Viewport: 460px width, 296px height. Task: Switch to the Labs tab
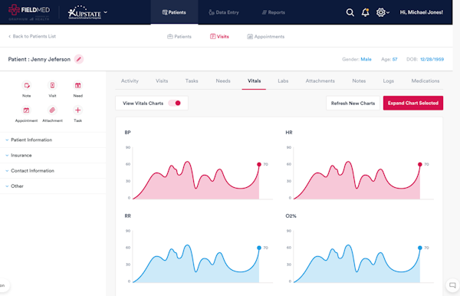tap(283, 81)
